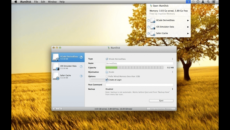The height and width of the screenshot is (130, 230).
Task: Select Safari Cache disk icon in sidebar
Action: pyautogui.click(x=56, y=76)
